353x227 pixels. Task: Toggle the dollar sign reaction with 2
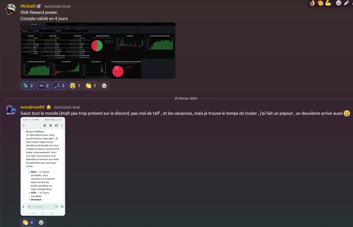28,86
